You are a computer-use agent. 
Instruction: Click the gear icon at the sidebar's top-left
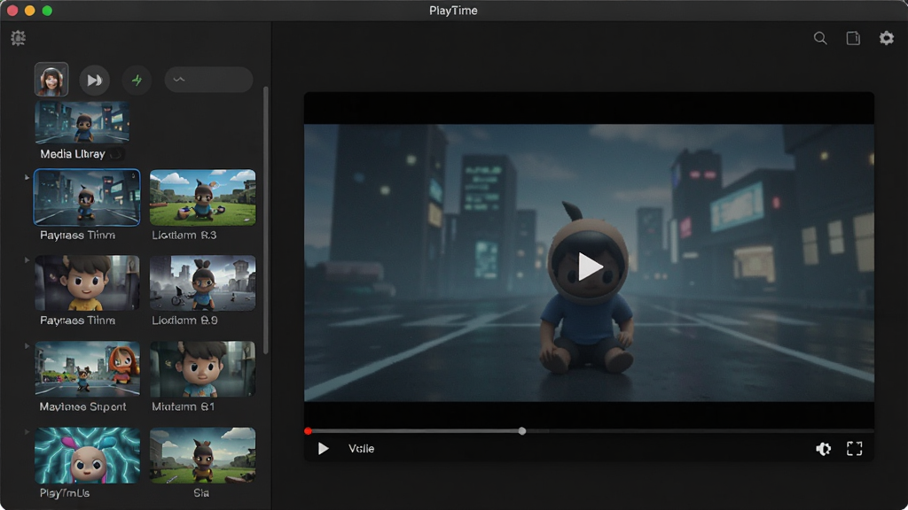click(x=18, y=38)
